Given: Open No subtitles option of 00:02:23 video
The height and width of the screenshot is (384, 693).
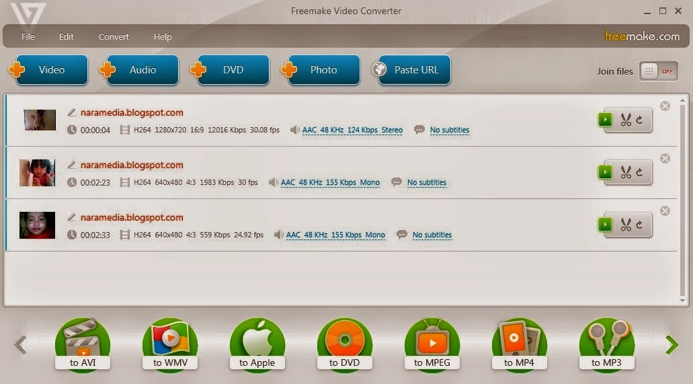Looking at the screenshot, I should [x=427, y=182].
